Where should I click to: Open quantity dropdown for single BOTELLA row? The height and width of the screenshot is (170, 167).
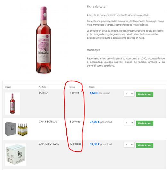tap(129, 94)
